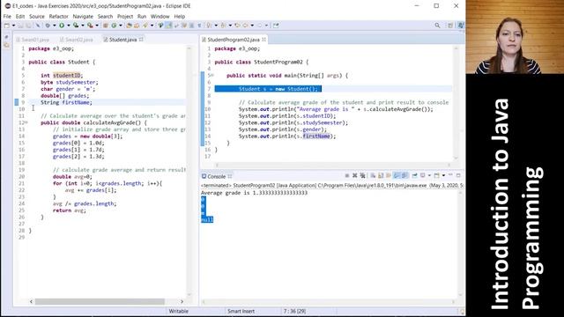Screen dimensions: 564x317
Task: Toggle Pin Console icon
Action: point(414,175)
